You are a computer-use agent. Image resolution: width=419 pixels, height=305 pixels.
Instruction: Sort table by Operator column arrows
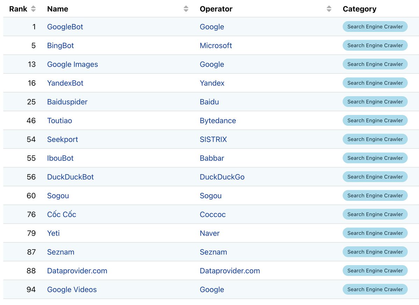point(329,9)
